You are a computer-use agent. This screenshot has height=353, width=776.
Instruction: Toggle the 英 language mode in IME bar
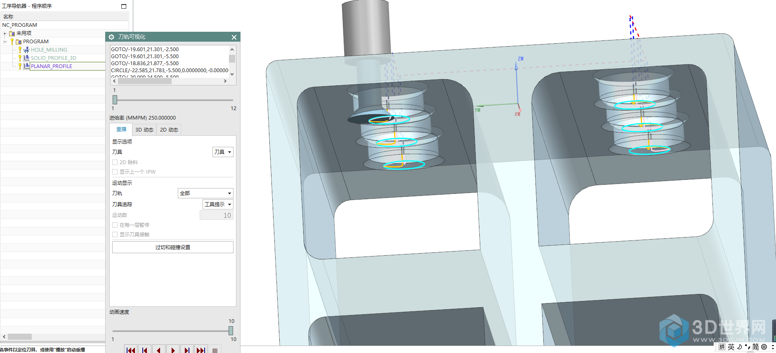tap(731, 347)
